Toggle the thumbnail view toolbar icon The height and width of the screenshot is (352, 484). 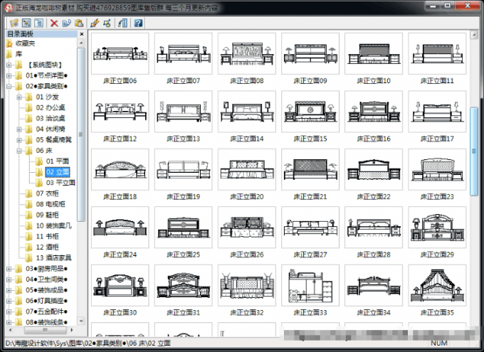pos(26,23)
